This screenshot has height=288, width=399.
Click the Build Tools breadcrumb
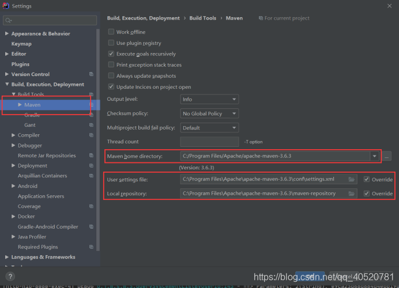(x=202, y=18)
